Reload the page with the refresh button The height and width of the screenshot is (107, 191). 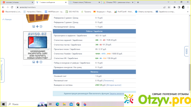click(x=12, y=7)
